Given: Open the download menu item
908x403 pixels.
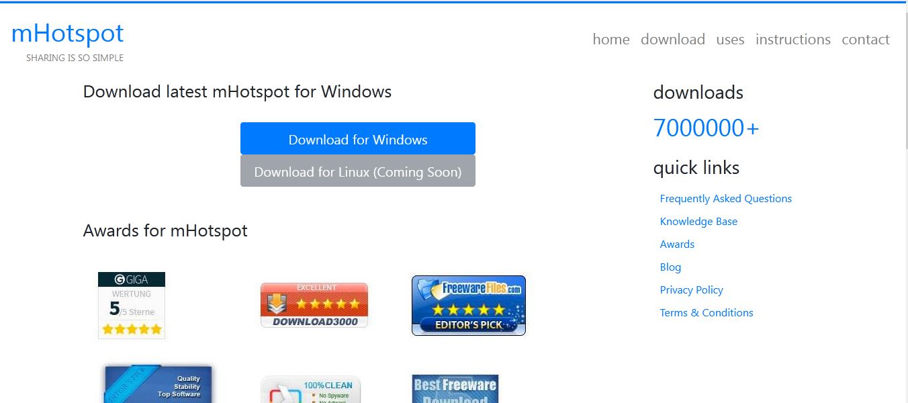Looking at the screenshot, I should click(673, 40).
